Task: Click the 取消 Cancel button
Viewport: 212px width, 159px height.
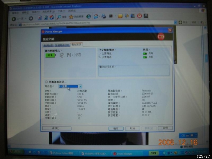Action: point(132,128)
